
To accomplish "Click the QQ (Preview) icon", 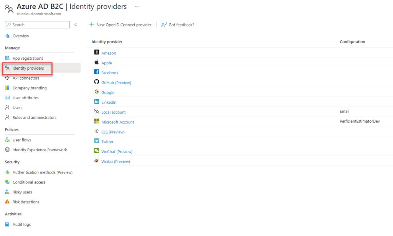I will (96, 131).
